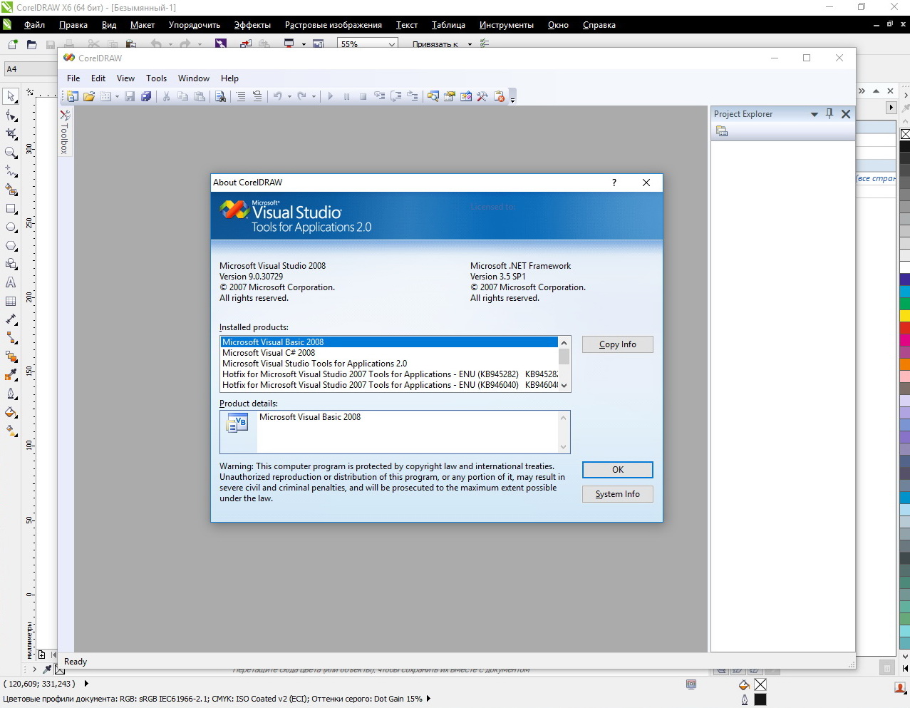Select the Rectangle tool
Viewport: 910px width, 708px height.
point(11,209)
